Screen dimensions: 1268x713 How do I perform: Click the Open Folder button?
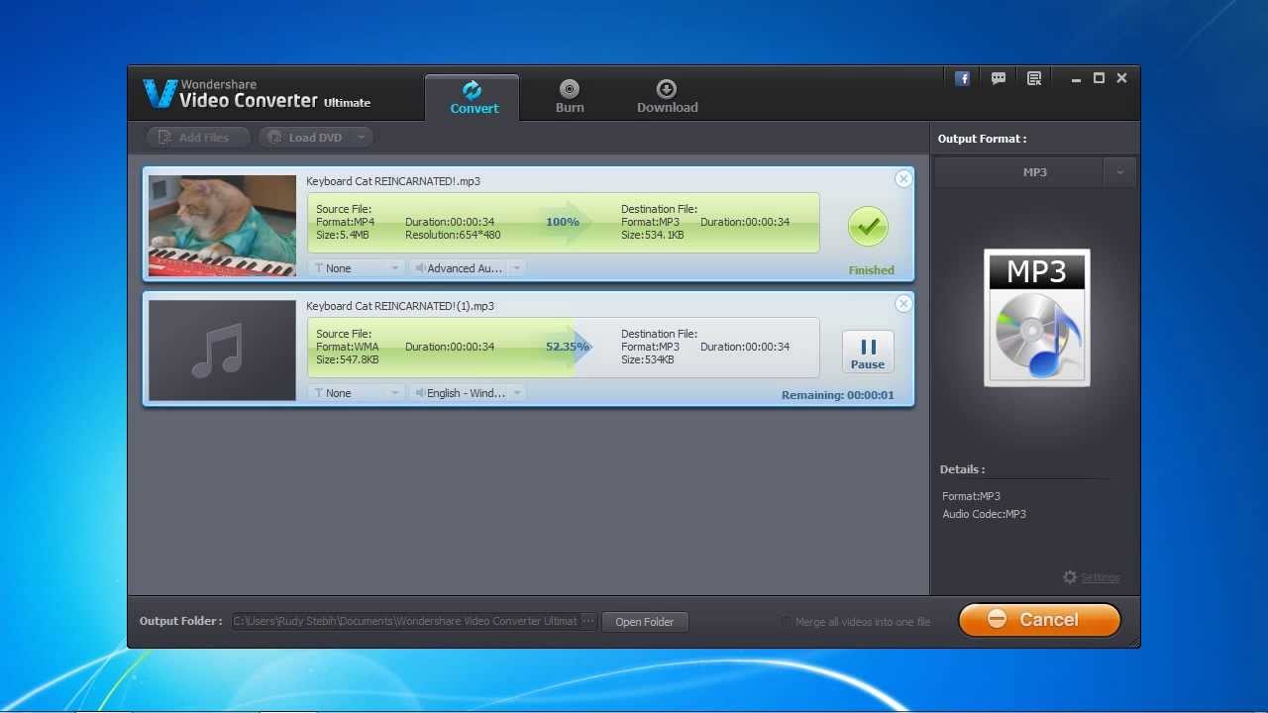point(644,622)
